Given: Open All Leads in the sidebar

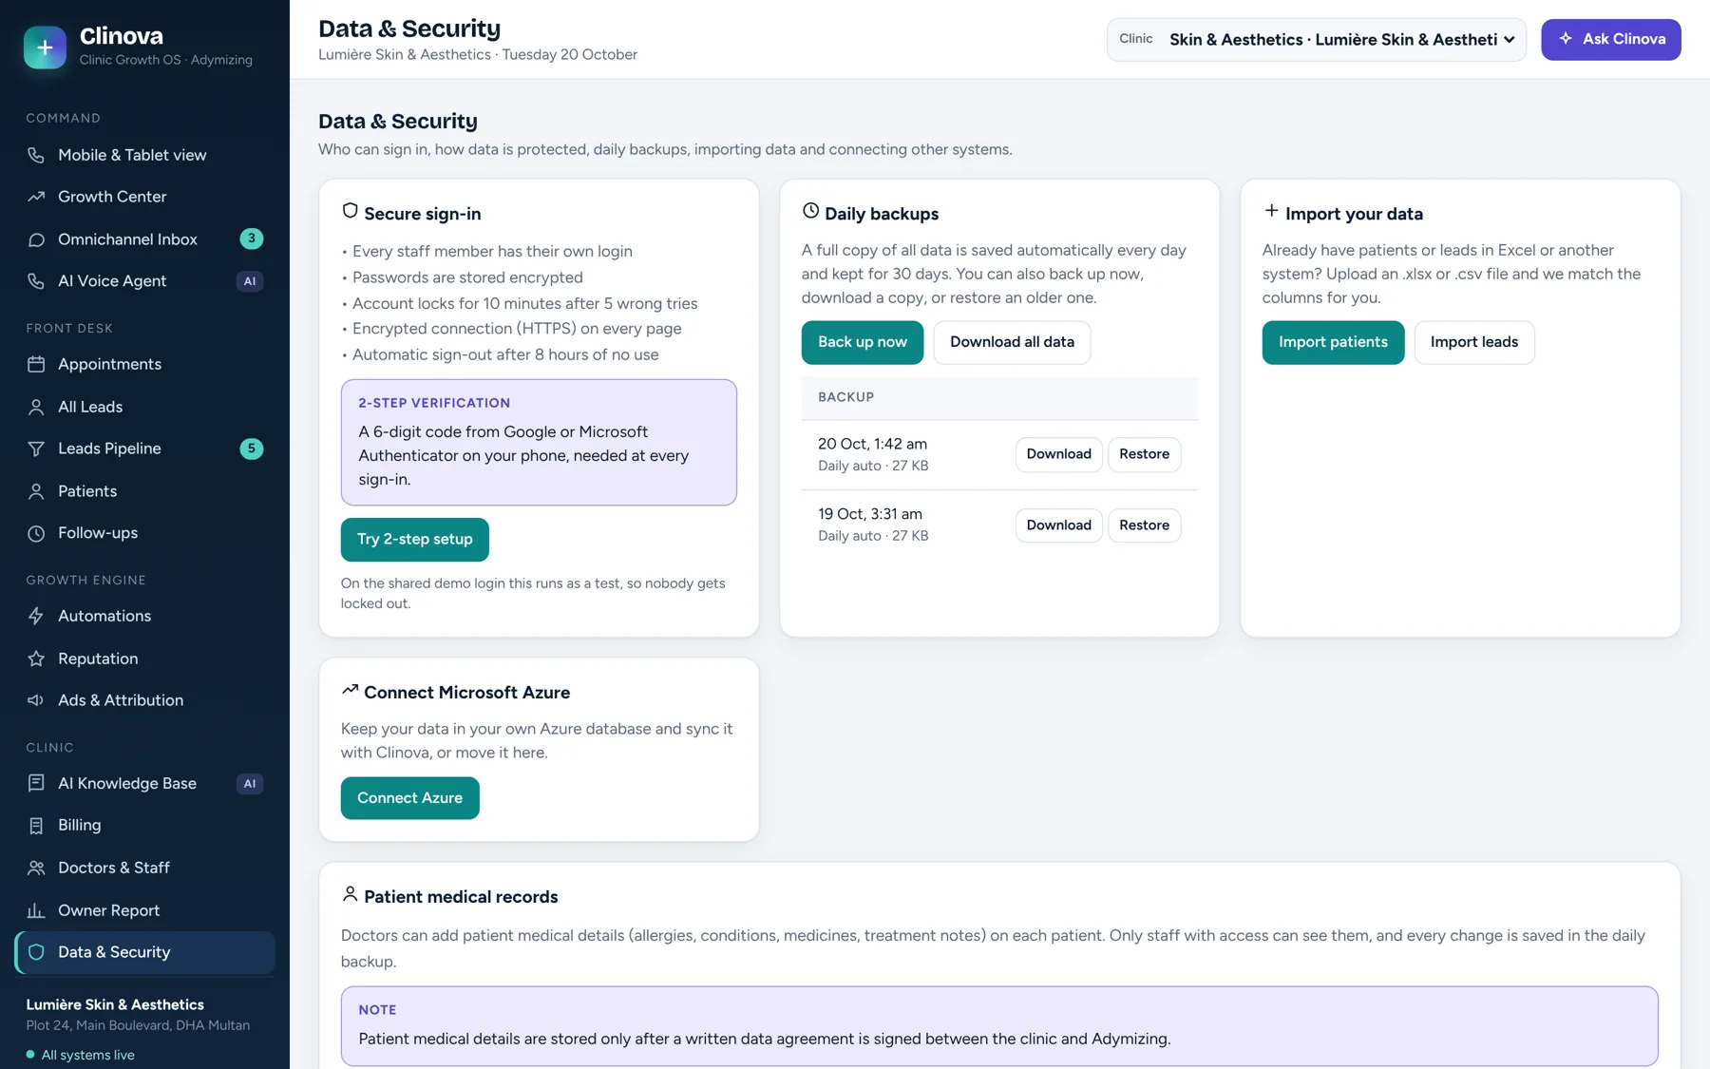Looking at the screenshot, I should coord(144,407).
